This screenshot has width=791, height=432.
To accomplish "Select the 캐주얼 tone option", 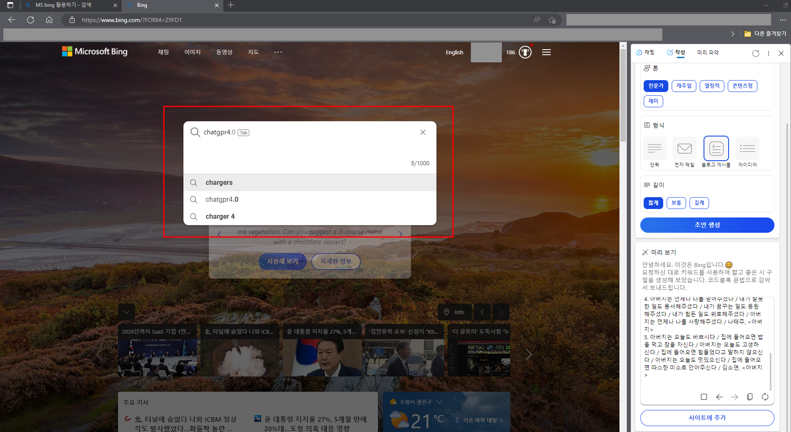I will click(x=684, y=86).
